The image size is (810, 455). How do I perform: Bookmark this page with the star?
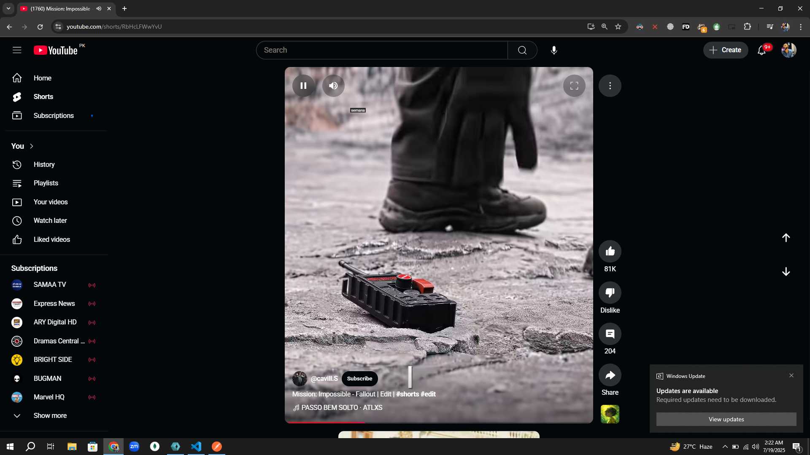pyautogui.click(x=618, y=27)
